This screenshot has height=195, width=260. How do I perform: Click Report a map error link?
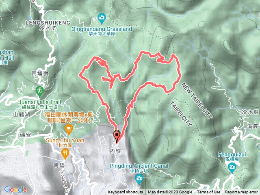[x=241, y=192]
